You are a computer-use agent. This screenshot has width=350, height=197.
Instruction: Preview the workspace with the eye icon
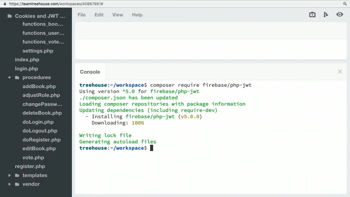tap(340, 15)
